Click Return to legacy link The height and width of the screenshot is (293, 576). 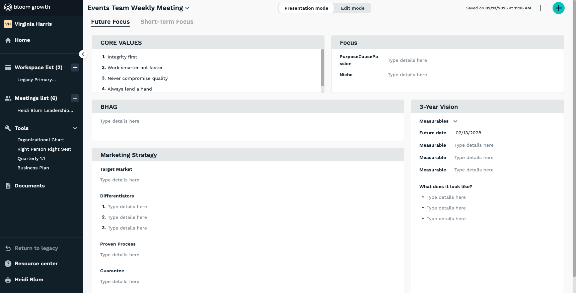(x=36, y=248)
